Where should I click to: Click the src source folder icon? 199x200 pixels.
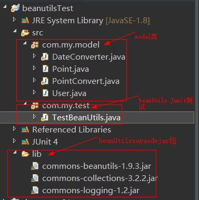(x=25, y=33)
